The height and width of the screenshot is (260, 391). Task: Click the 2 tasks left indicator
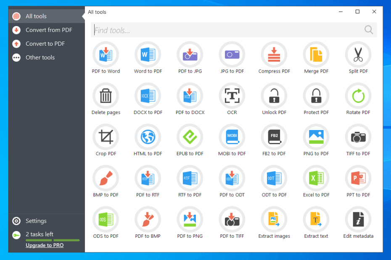point(40,234)
